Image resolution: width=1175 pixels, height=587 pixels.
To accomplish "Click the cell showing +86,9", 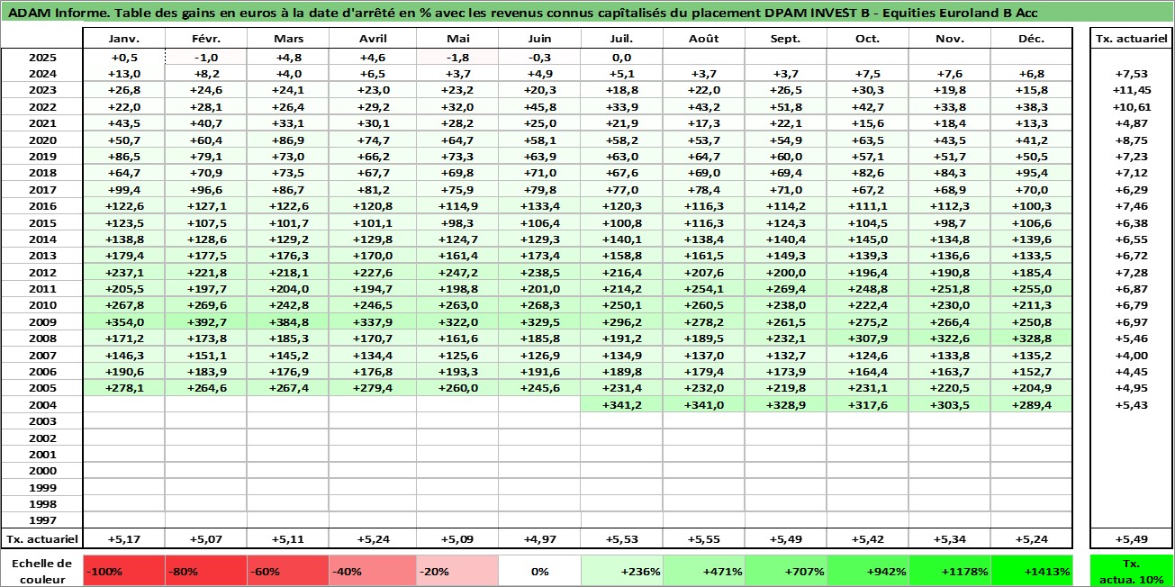I will pos(288,140).
